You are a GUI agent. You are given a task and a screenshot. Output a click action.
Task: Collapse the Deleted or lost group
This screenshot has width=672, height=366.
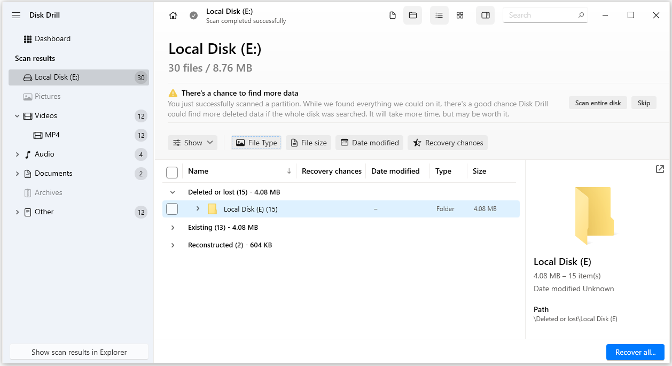(x=173, y=192)
